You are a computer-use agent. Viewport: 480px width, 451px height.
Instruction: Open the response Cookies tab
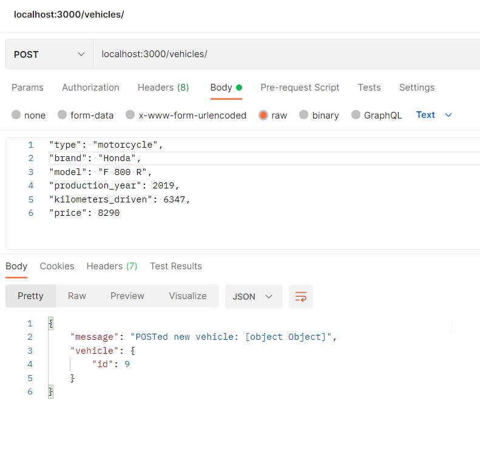[57, 266]
